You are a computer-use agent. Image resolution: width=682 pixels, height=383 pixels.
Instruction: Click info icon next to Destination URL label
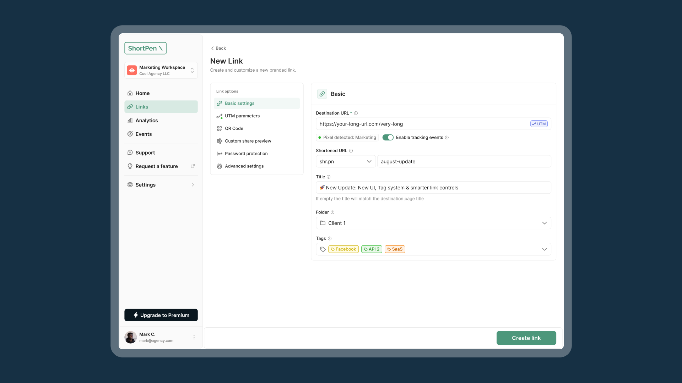point(356,113)
